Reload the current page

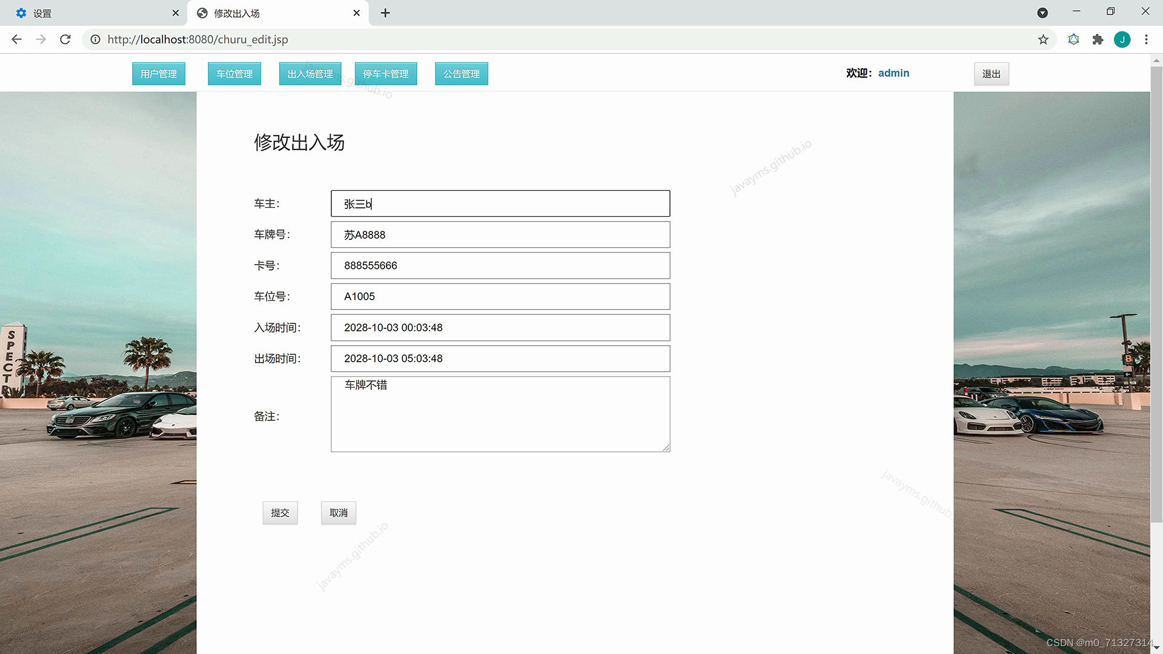tap(65, 39)
